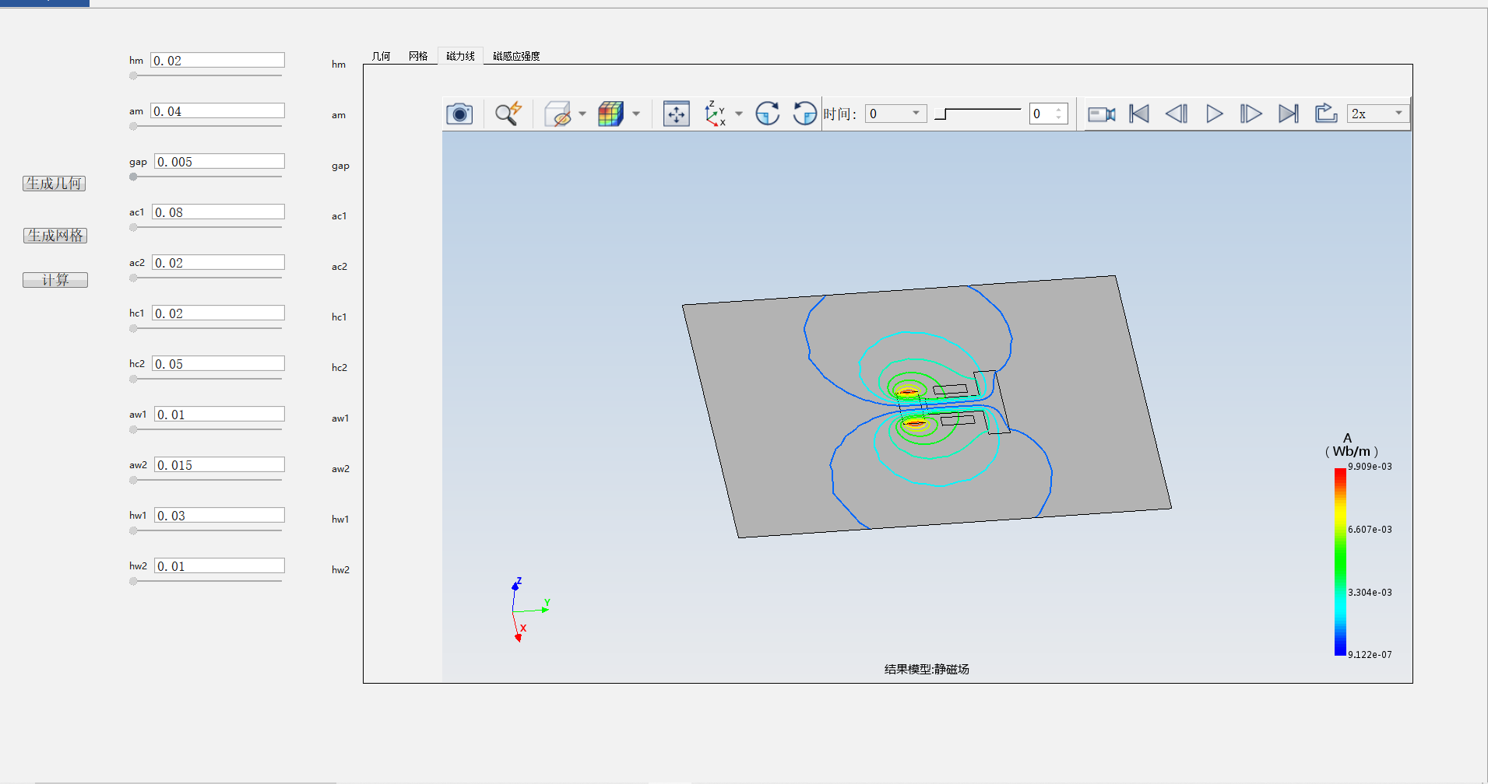The image size is (1488, 784).
Task: Open dropdown arrow next to visibility box icon
Action: pos(582,114)
